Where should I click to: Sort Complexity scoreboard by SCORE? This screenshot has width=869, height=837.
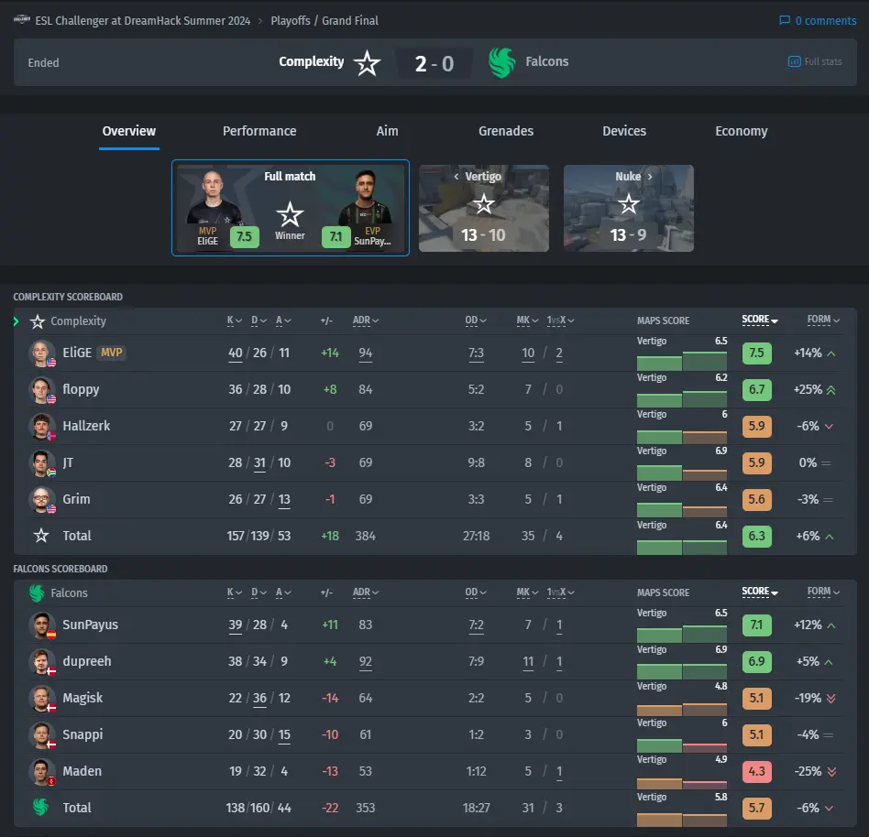(x=760, y=320)
